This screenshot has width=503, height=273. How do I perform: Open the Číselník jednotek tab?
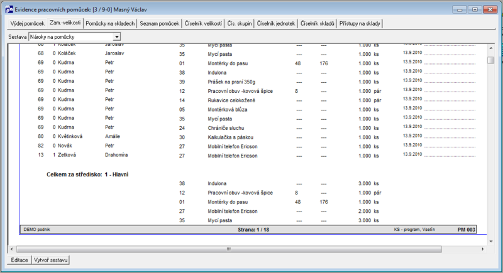276,24
